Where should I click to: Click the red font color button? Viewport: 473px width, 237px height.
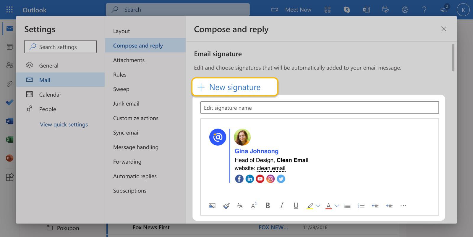pyautogui.click(x=328, y=206)
